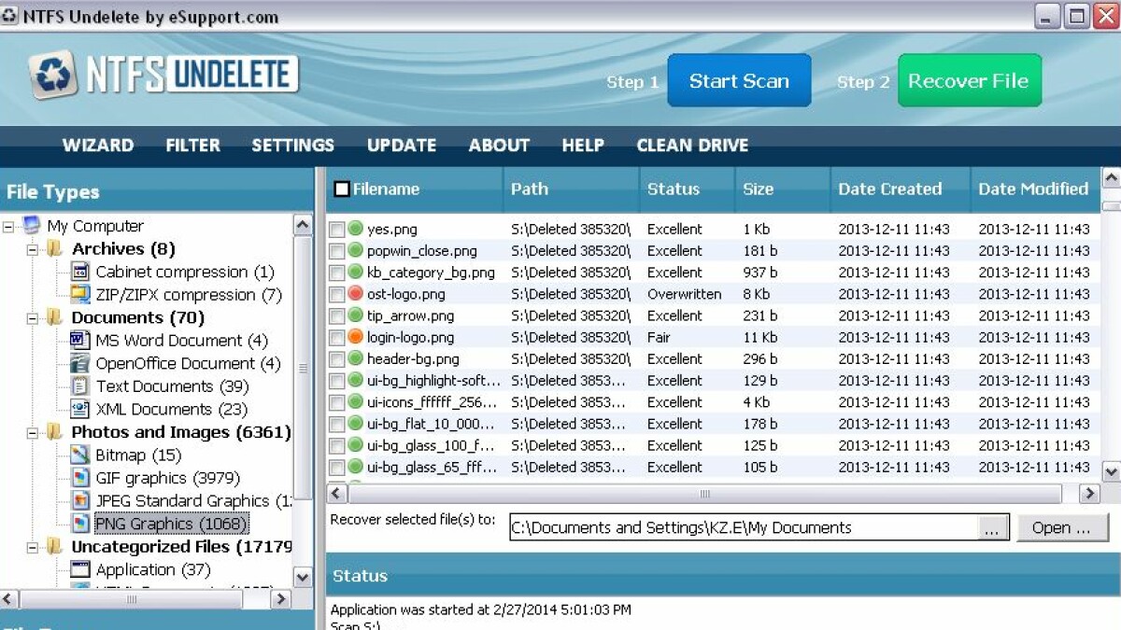Click the My Computer icon in tree
Viewport: 1121px width, 630px height.
point(33,226)
